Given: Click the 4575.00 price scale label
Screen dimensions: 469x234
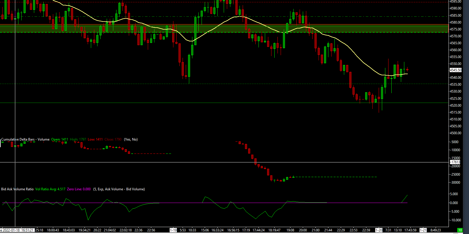Looking at the screenshot, I should tap(455, 29).
